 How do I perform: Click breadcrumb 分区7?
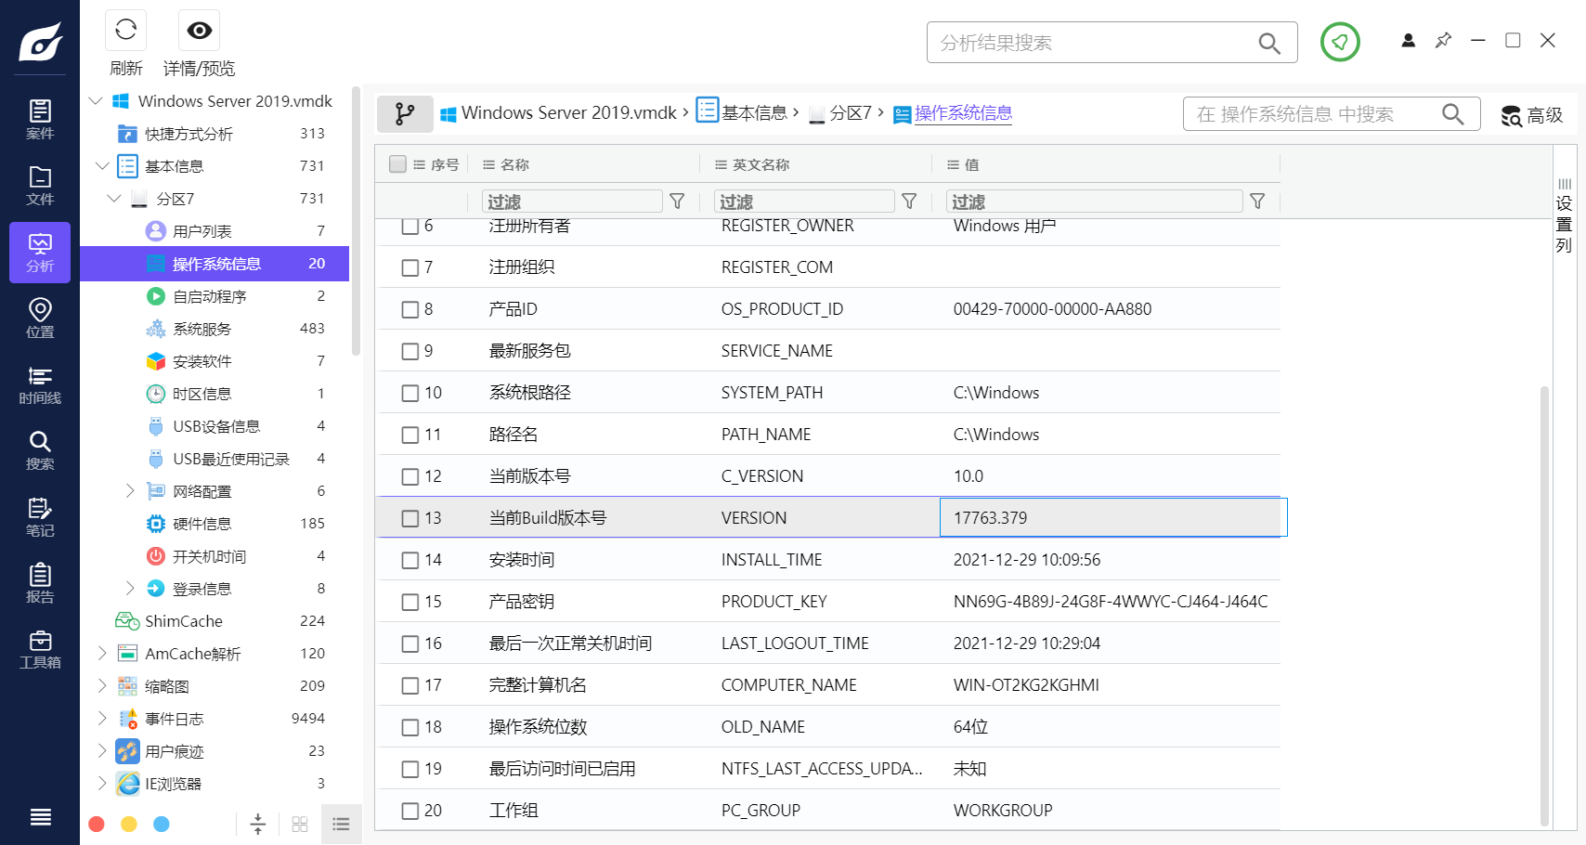[x=851, y=113]
